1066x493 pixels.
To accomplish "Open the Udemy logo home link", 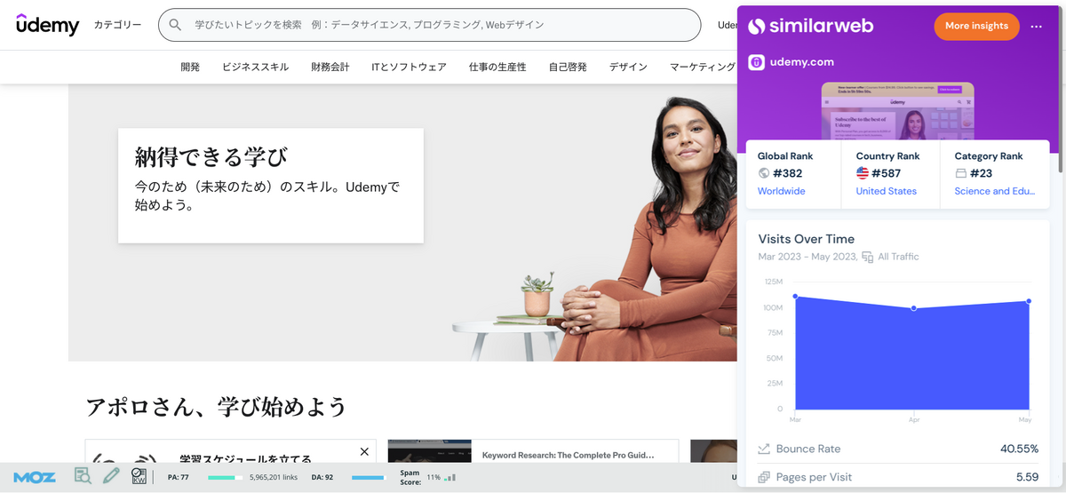I will tap(47, 24).
